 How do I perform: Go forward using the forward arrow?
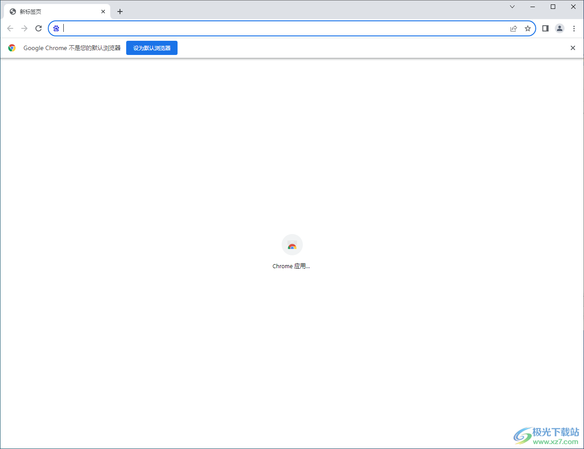(24, 28)
